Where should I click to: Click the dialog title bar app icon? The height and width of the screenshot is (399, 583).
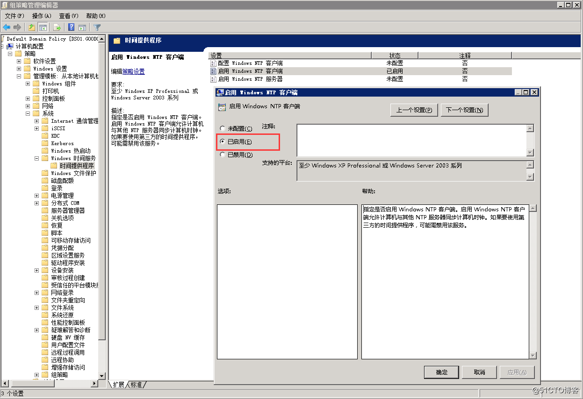tap(220, 92)
